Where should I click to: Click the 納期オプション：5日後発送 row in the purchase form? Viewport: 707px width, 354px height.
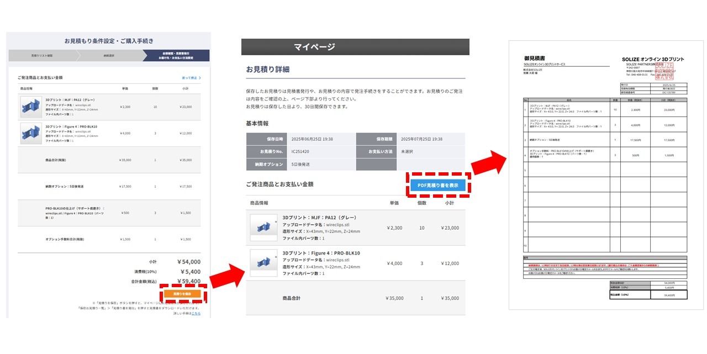pos(109,187)
